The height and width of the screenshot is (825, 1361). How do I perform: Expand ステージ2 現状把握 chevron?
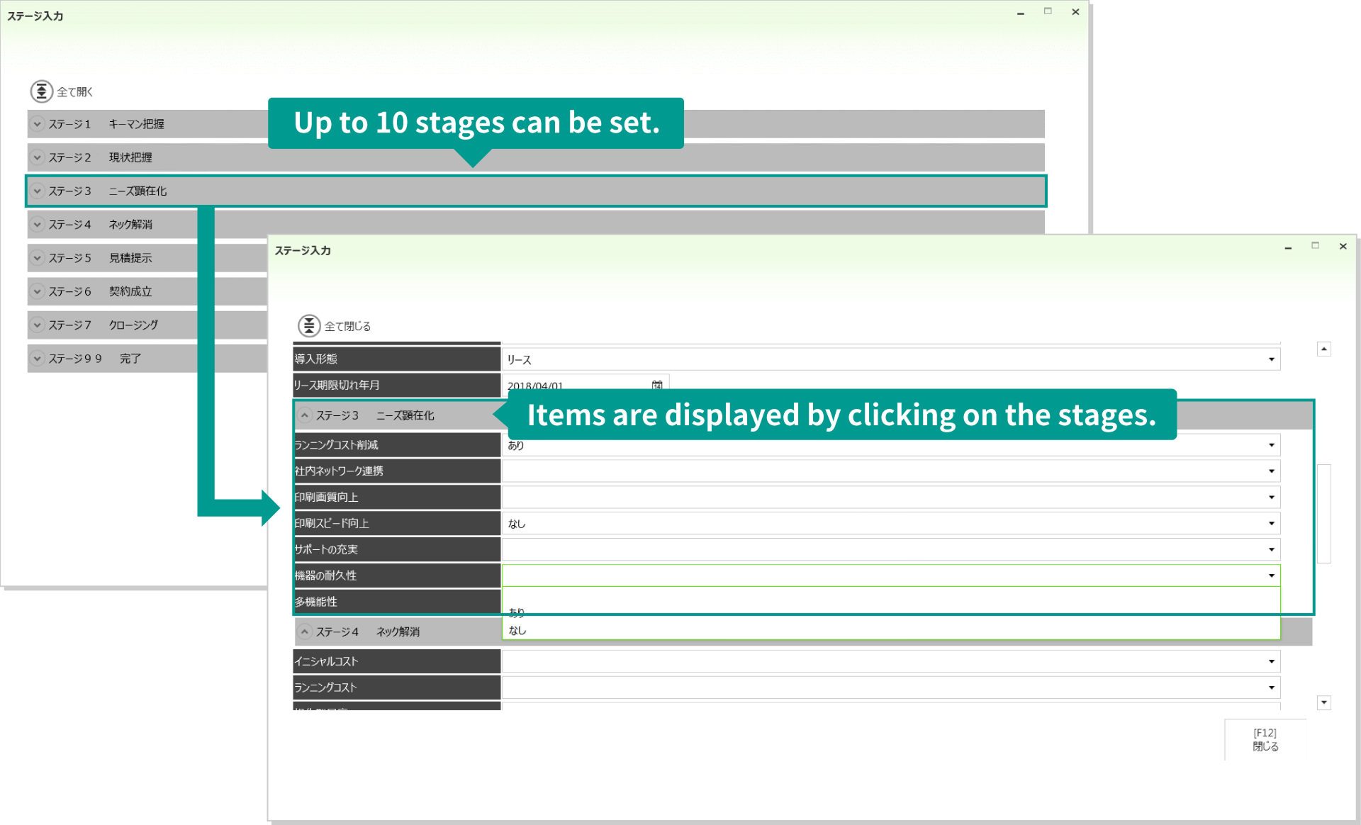(38, 157)
